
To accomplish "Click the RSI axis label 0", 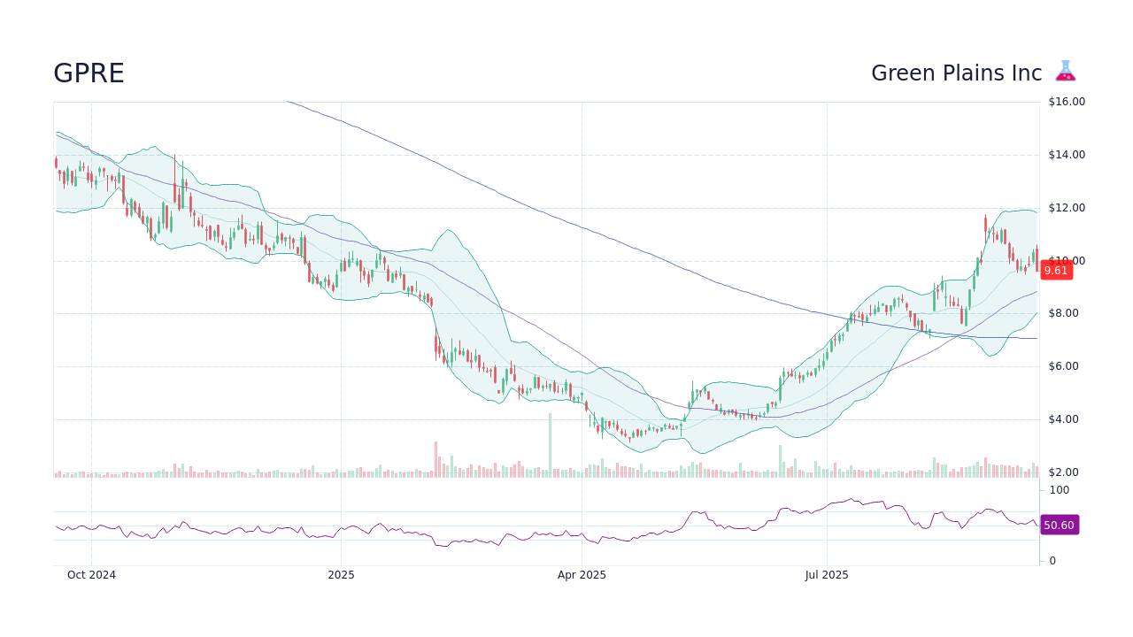I will click(1052, 561).
